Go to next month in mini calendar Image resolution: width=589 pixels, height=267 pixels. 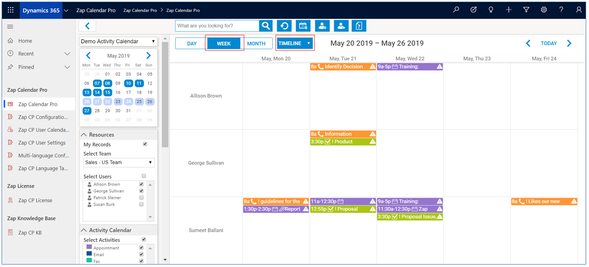149,55
